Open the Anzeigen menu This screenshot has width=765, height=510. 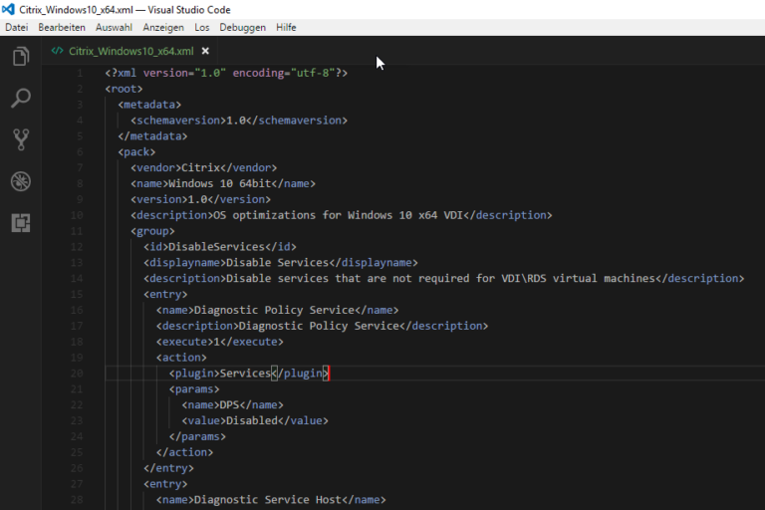click(x=163, y=27)
